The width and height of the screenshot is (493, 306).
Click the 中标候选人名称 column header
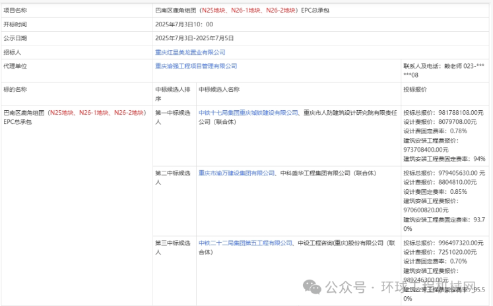tap(219, 89)
